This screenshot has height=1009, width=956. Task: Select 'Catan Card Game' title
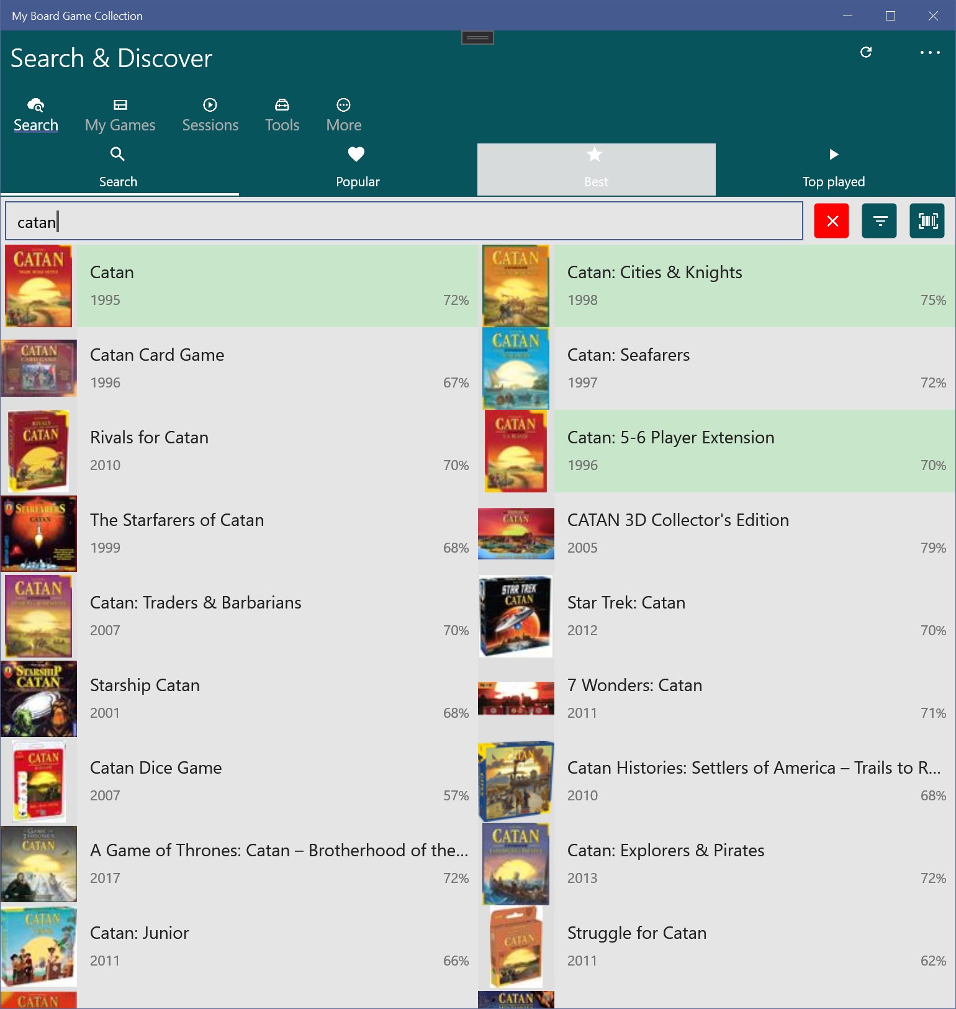157,355
